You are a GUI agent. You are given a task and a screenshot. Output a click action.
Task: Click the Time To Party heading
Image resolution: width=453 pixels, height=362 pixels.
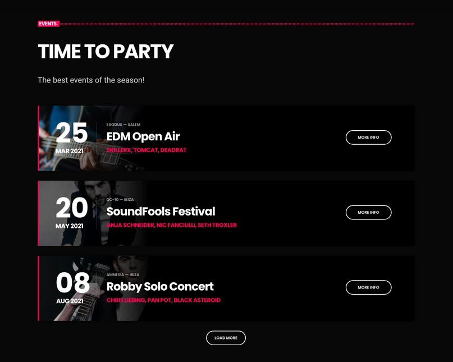tap(106, 52)
